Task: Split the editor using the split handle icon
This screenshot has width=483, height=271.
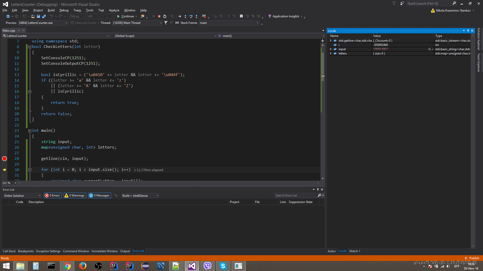Action: 323,41
